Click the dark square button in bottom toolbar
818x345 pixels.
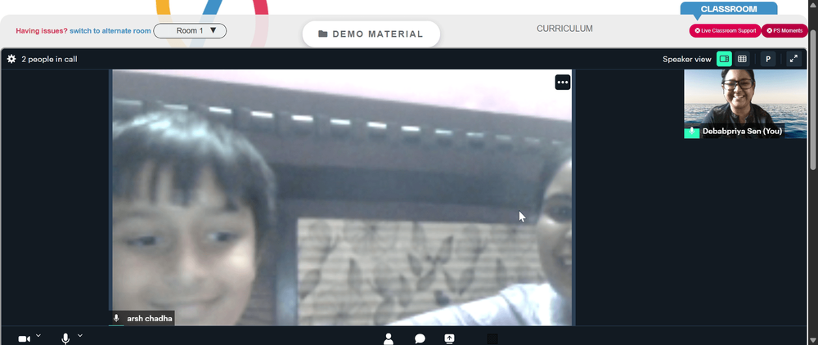point(492,339)
